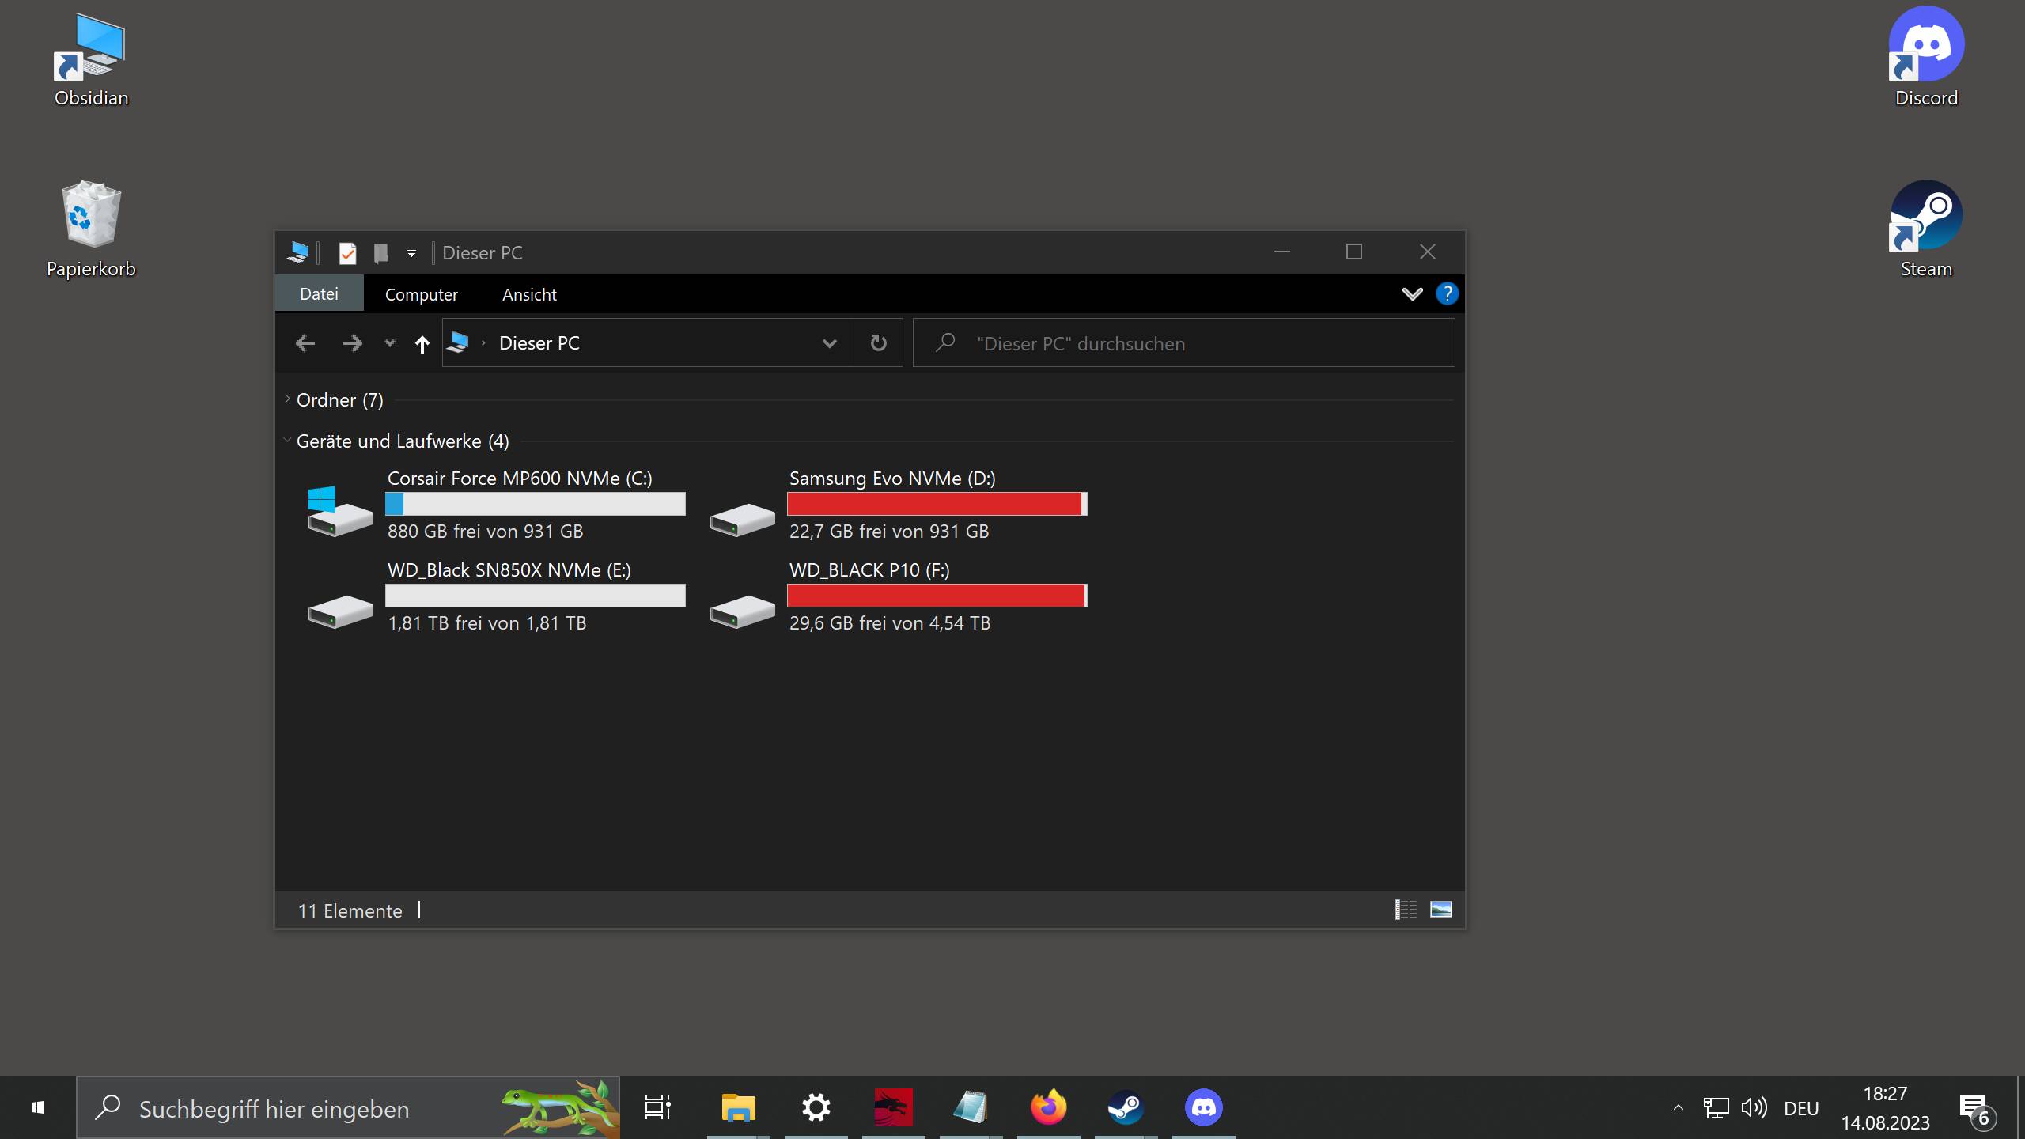The image size is (2025, 1139).
Task: Launch Steam from the taskbar
Action: click(1126, 1107)
